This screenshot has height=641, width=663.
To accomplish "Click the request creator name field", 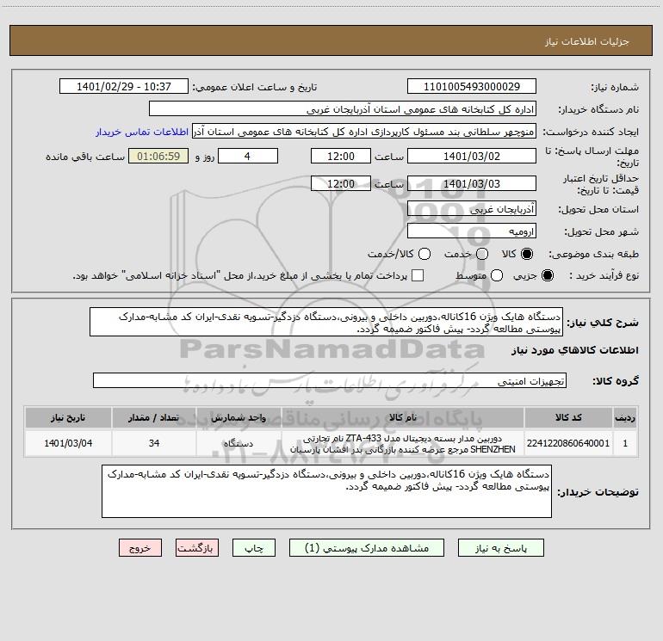I will pos(364,132).
